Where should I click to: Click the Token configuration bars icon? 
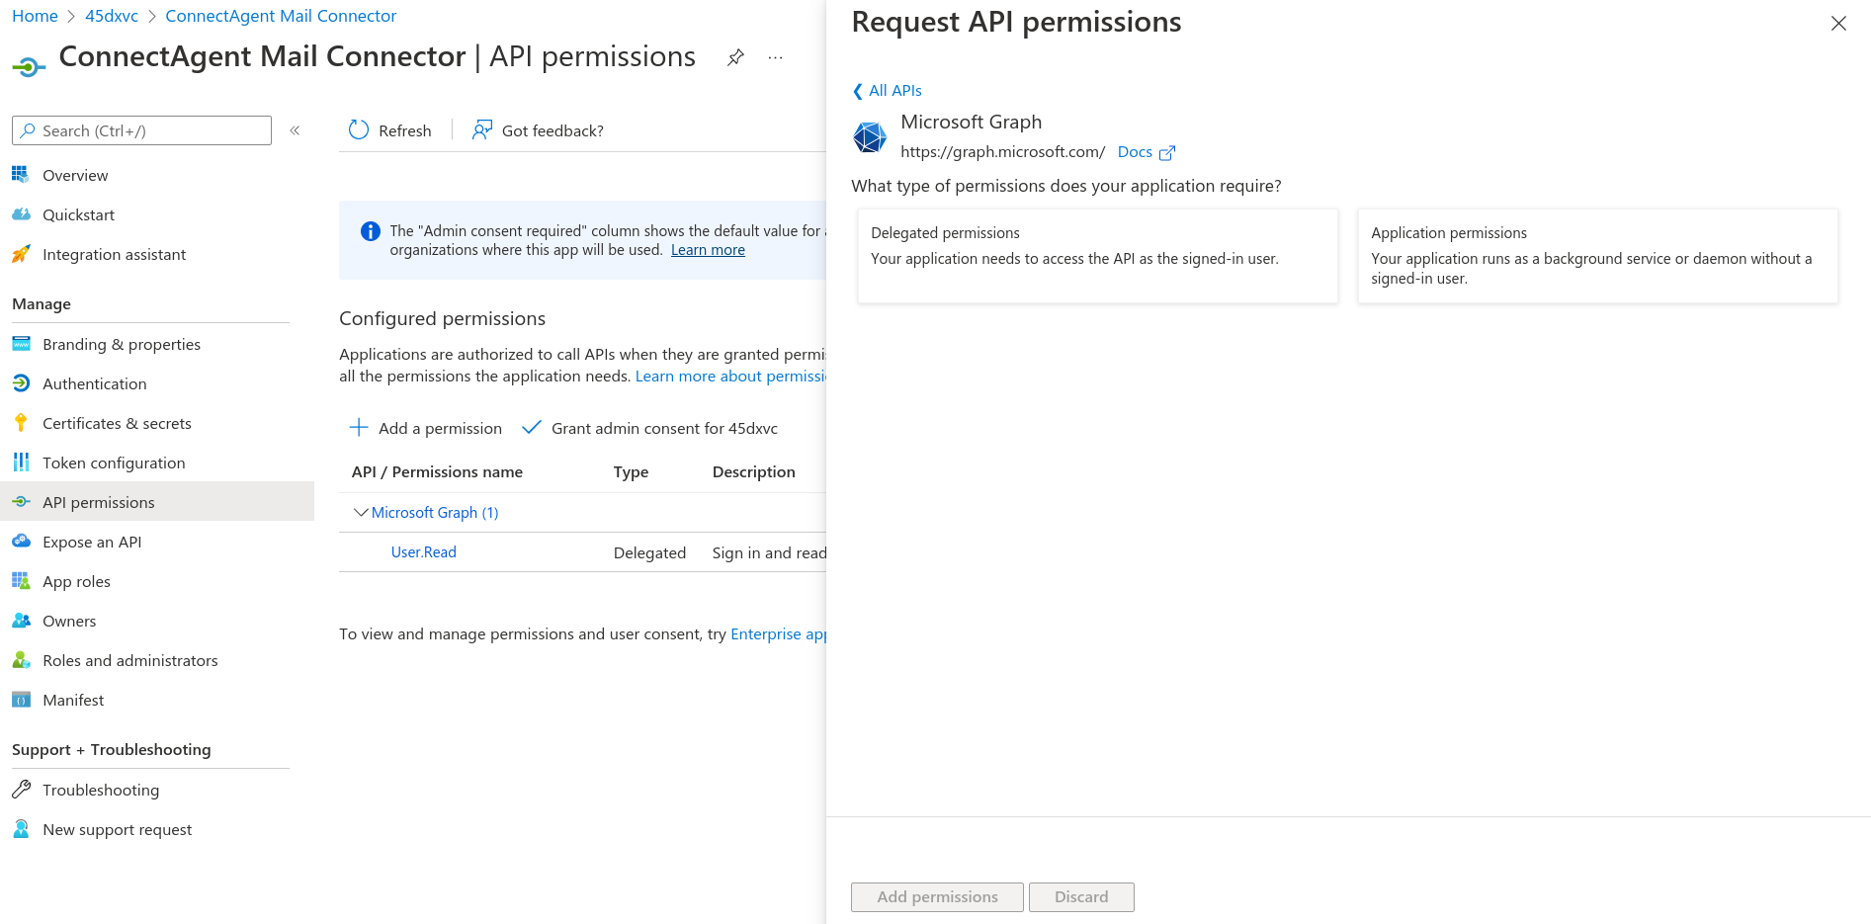click(x=21, y=462)
